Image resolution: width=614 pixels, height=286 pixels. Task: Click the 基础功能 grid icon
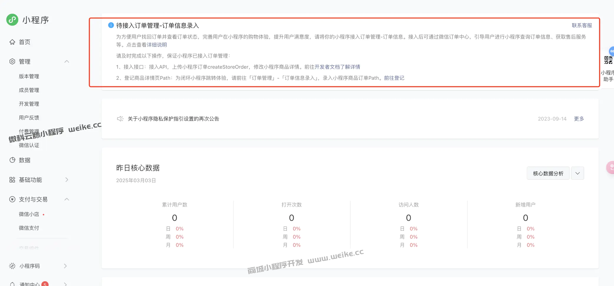[x=12, y=180]
